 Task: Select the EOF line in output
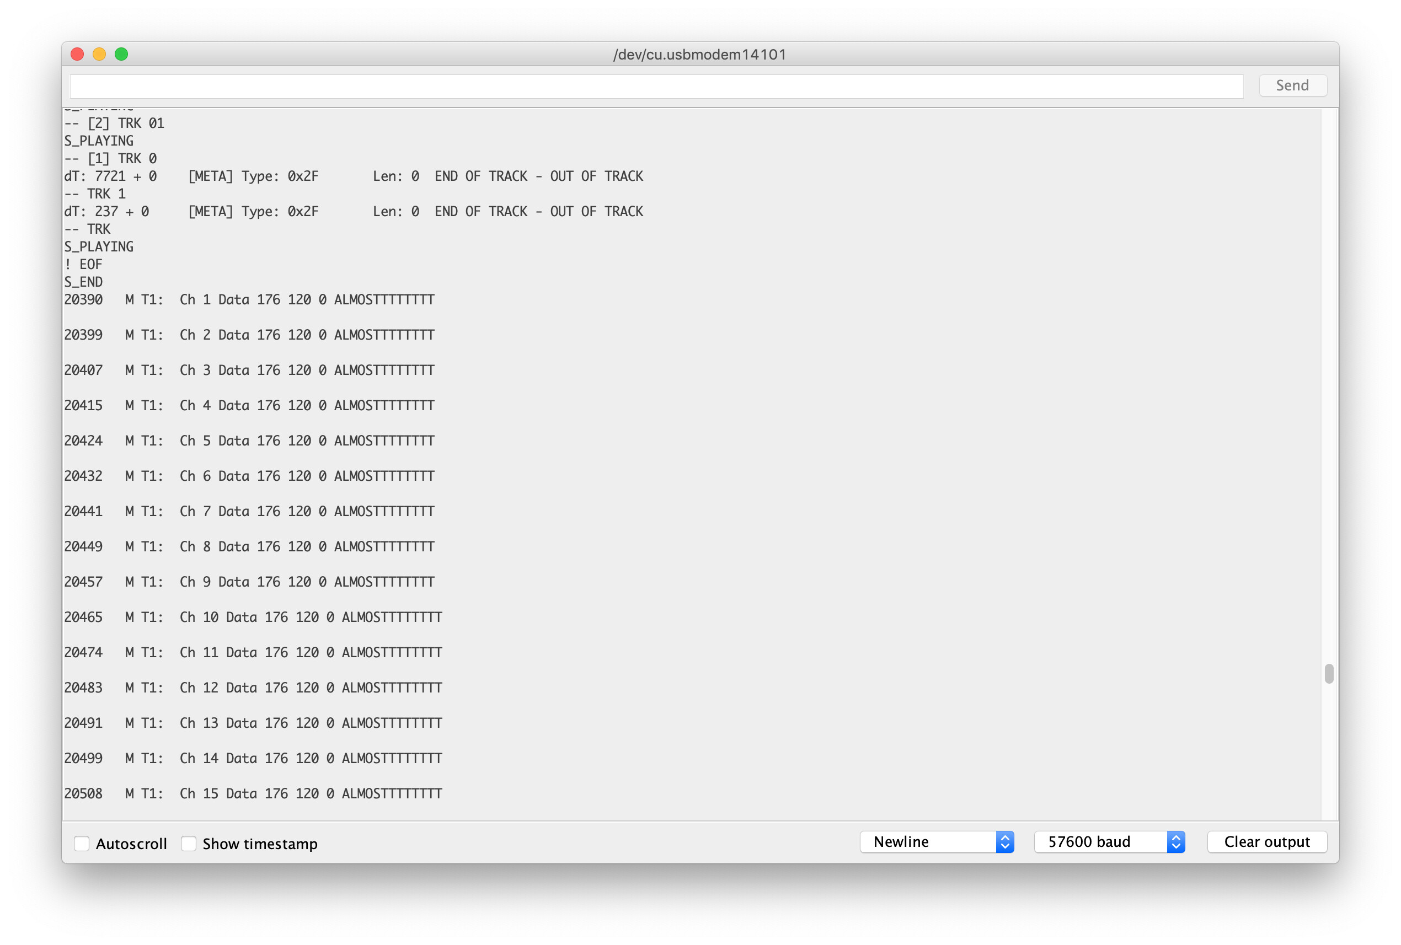pyautogui.click(x=83, y=264)
